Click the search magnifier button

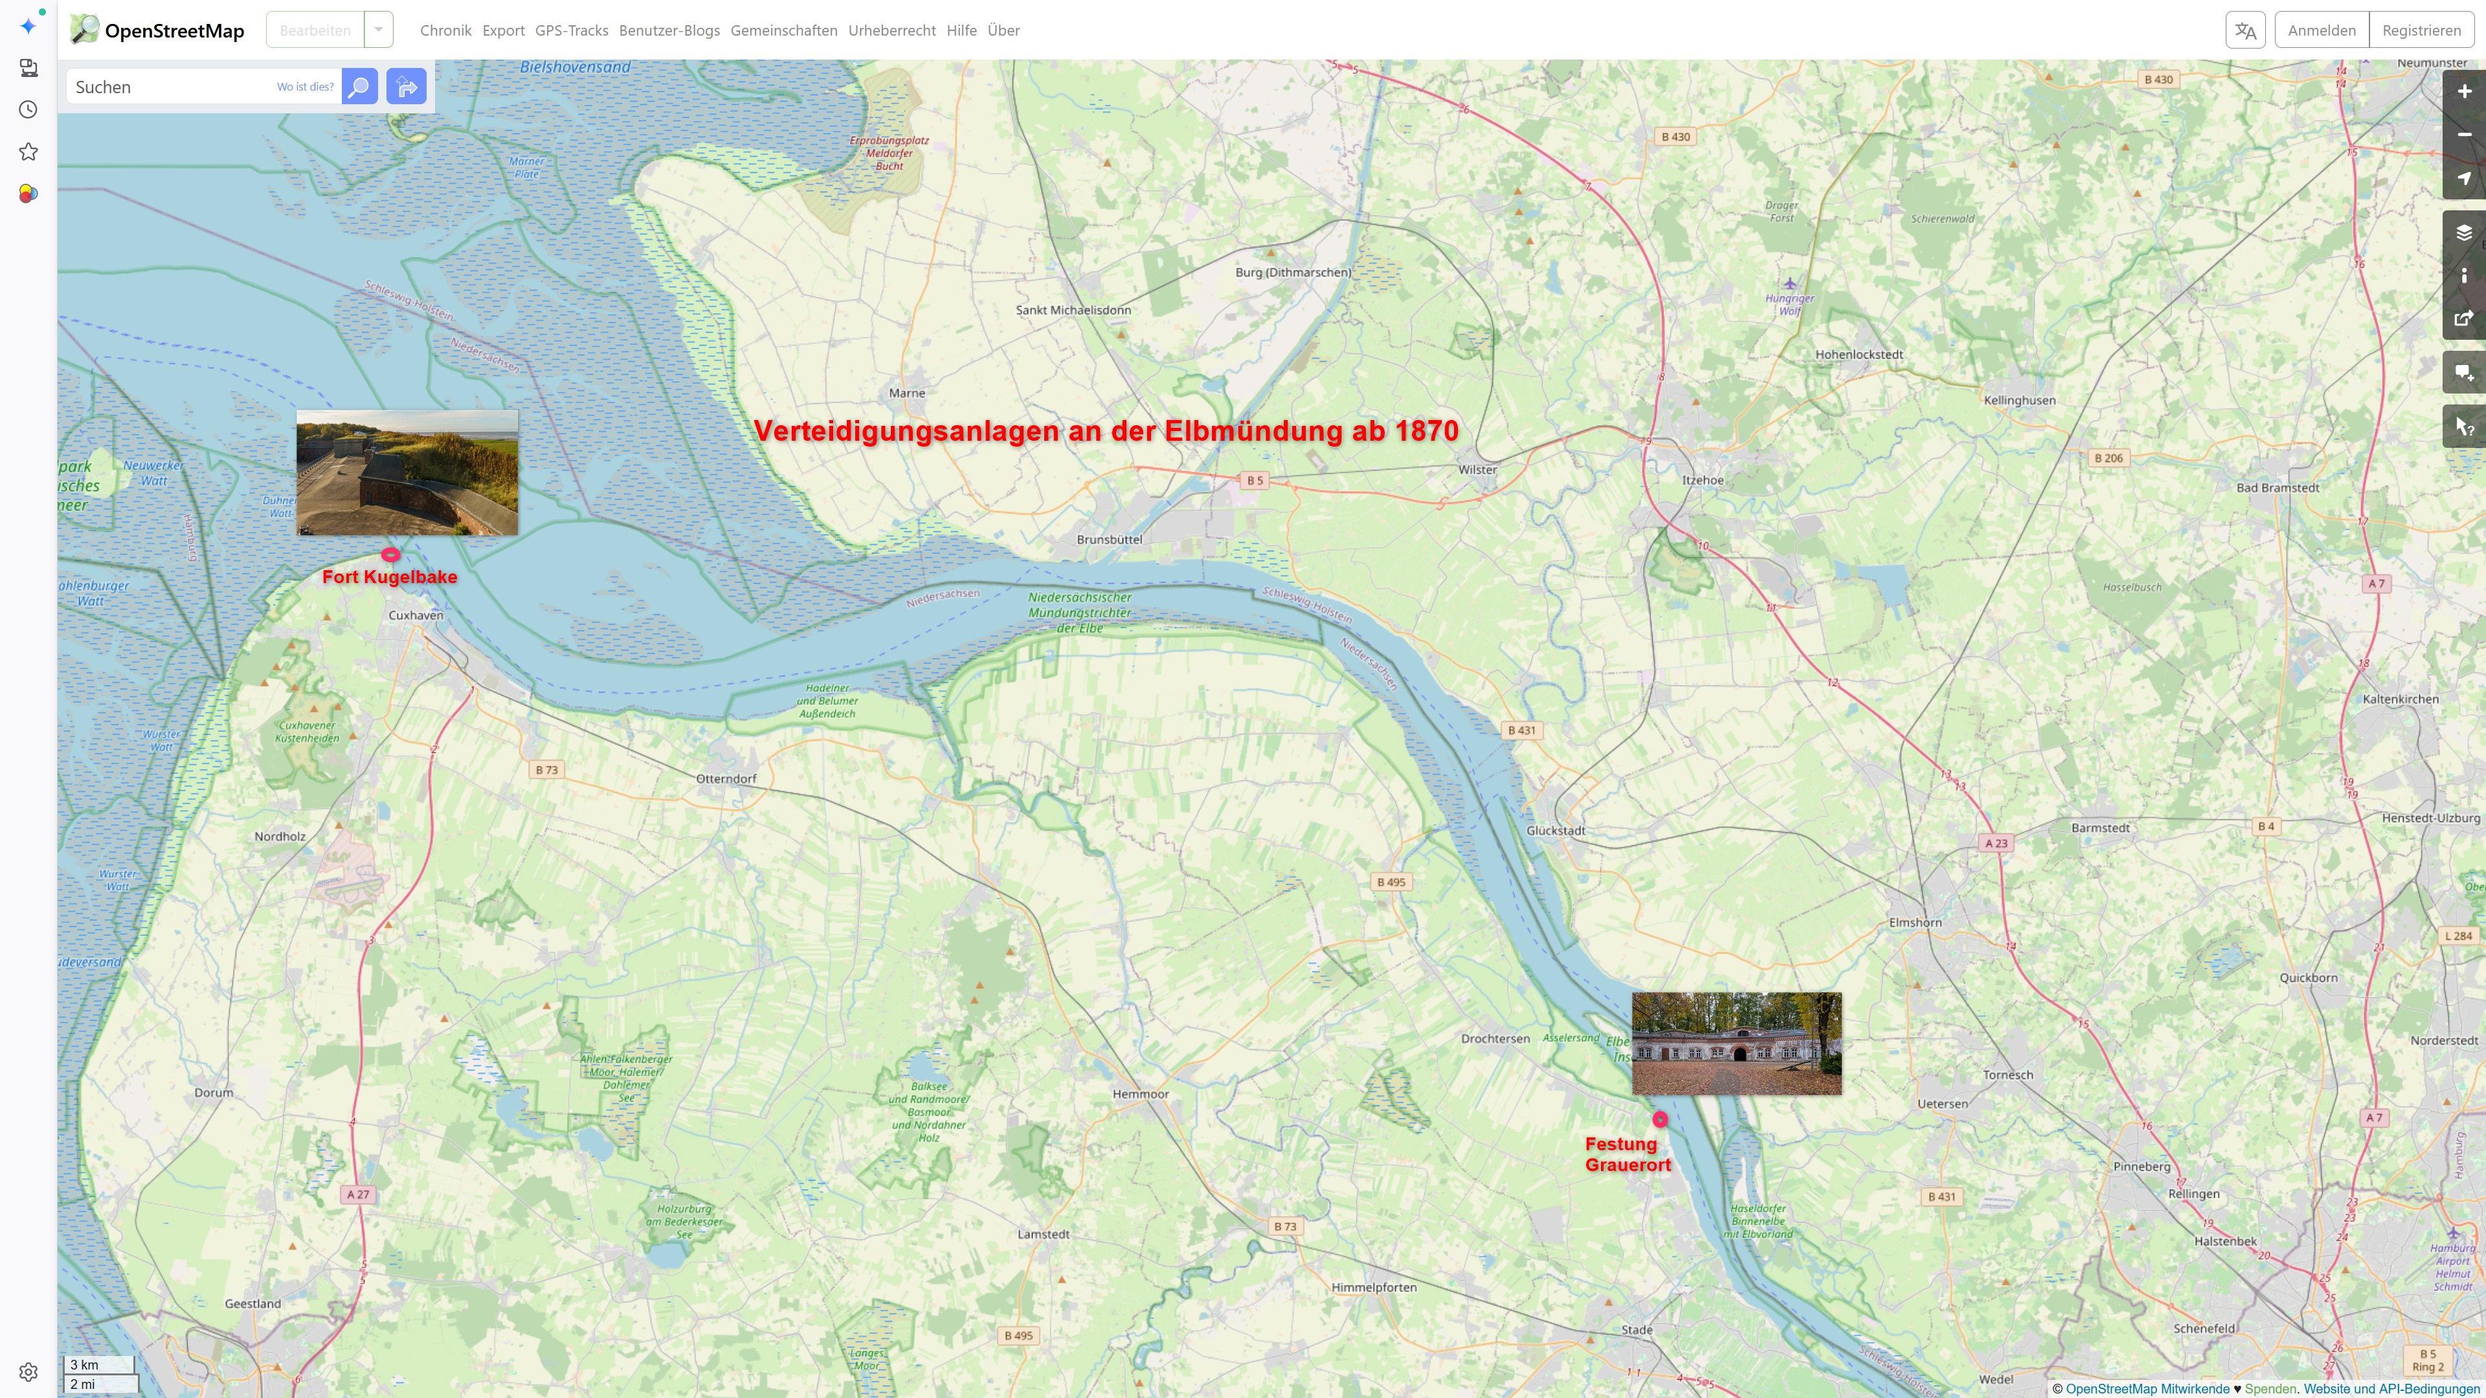click(x=359, y=87)
